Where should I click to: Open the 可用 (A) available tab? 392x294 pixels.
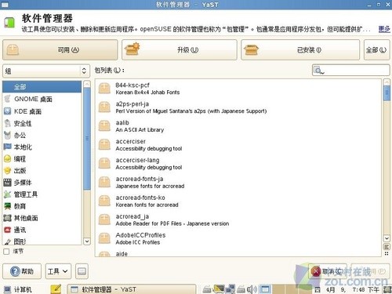[x=60, y=49]
